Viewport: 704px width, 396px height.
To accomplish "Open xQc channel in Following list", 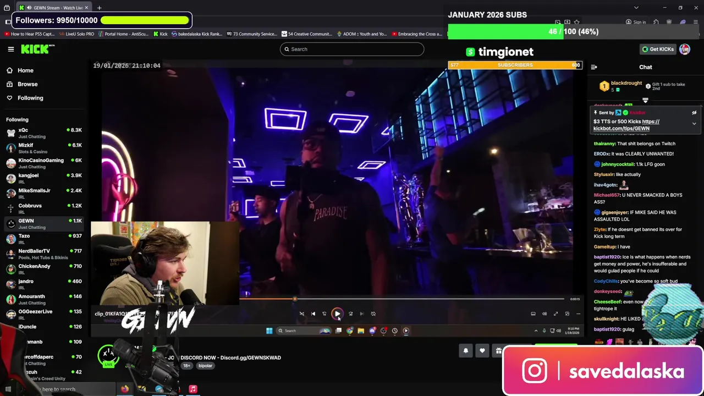I will [x=44, y=133].
